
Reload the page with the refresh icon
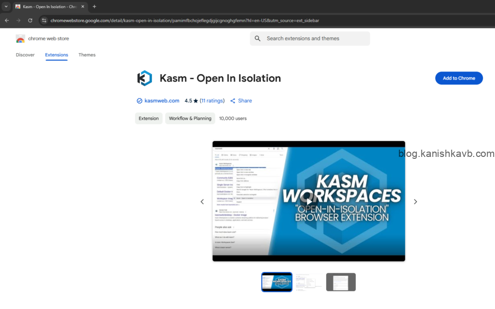30,21
